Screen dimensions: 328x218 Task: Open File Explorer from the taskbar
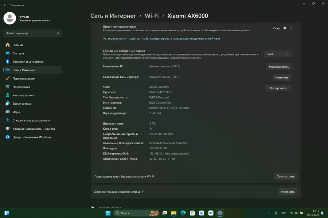[x=174, y=213]
